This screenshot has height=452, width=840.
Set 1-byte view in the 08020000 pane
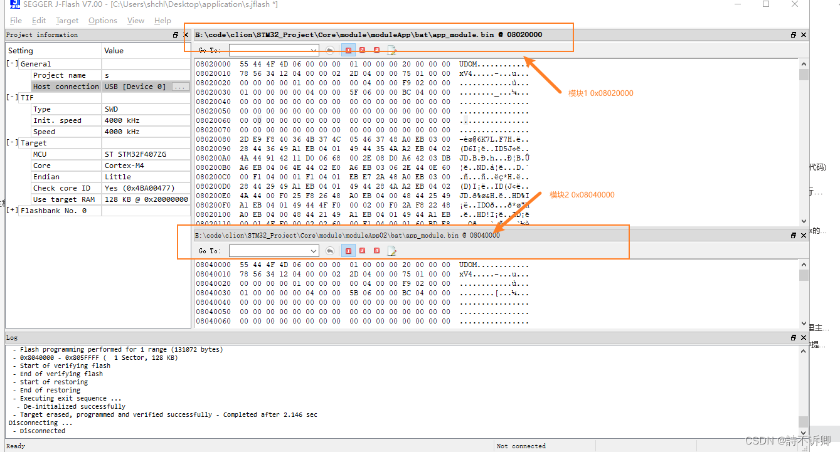tap(348, 50)
